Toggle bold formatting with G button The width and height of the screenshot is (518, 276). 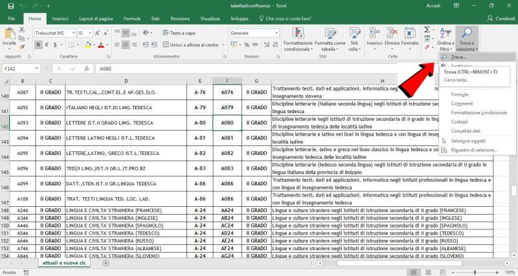coord(38,45)
